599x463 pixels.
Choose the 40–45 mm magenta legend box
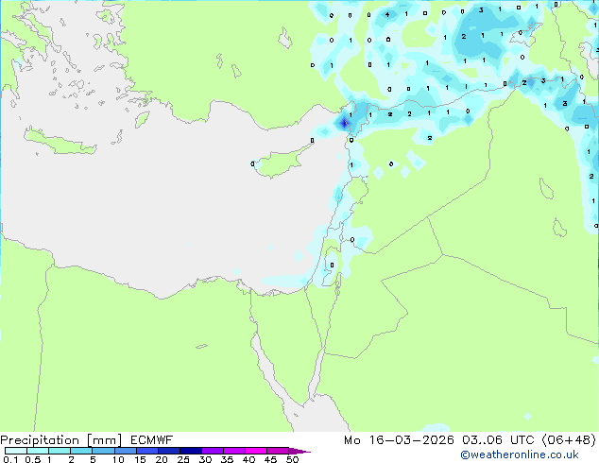pyautogui.click(x=256, y=451)
